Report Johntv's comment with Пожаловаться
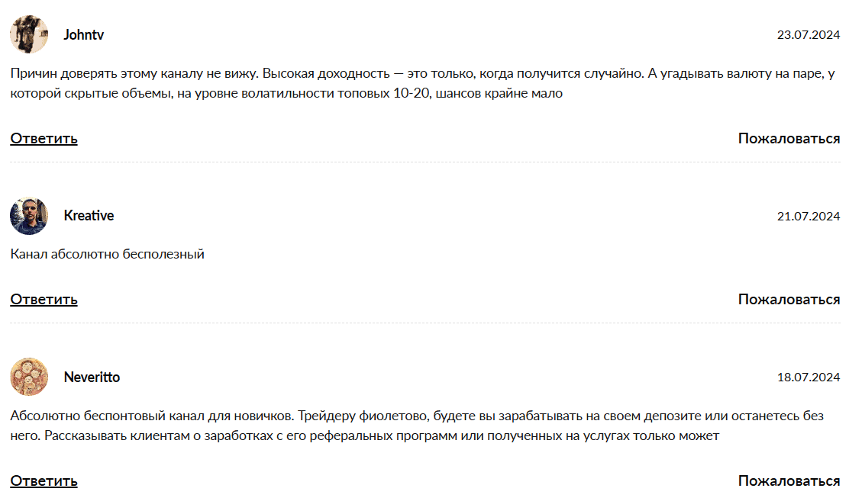Image resolution: width=849 pixels, height=498 pixels. tap(789, 138)
